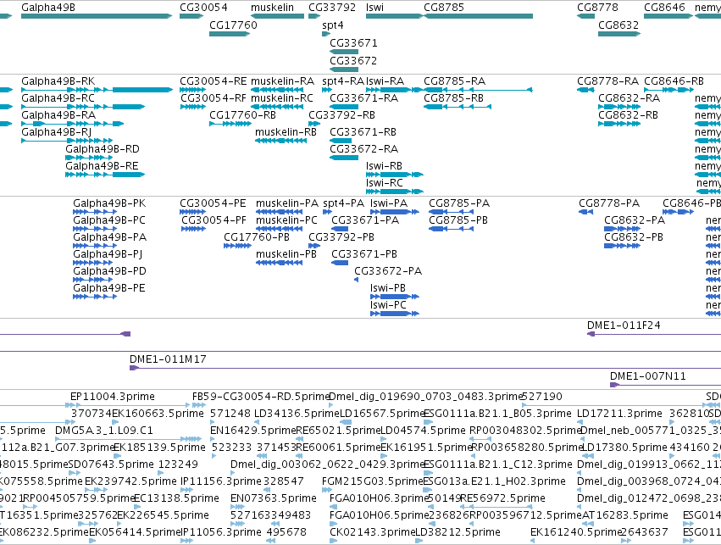721x545 pixels.
Task: Select the CG17760-RB transcript label
Action: pyautogui.click(x=243, y=115)
